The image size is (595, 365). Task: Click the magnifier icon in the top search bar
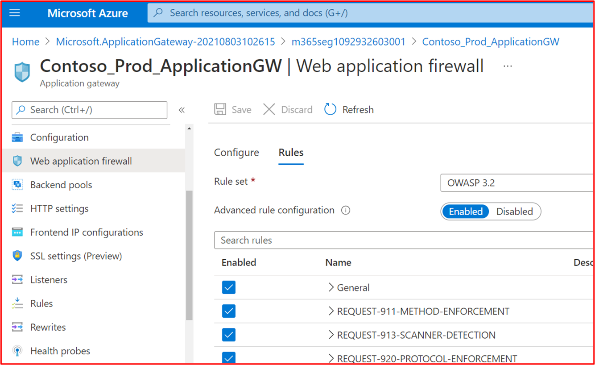click(x=158, y=13)
